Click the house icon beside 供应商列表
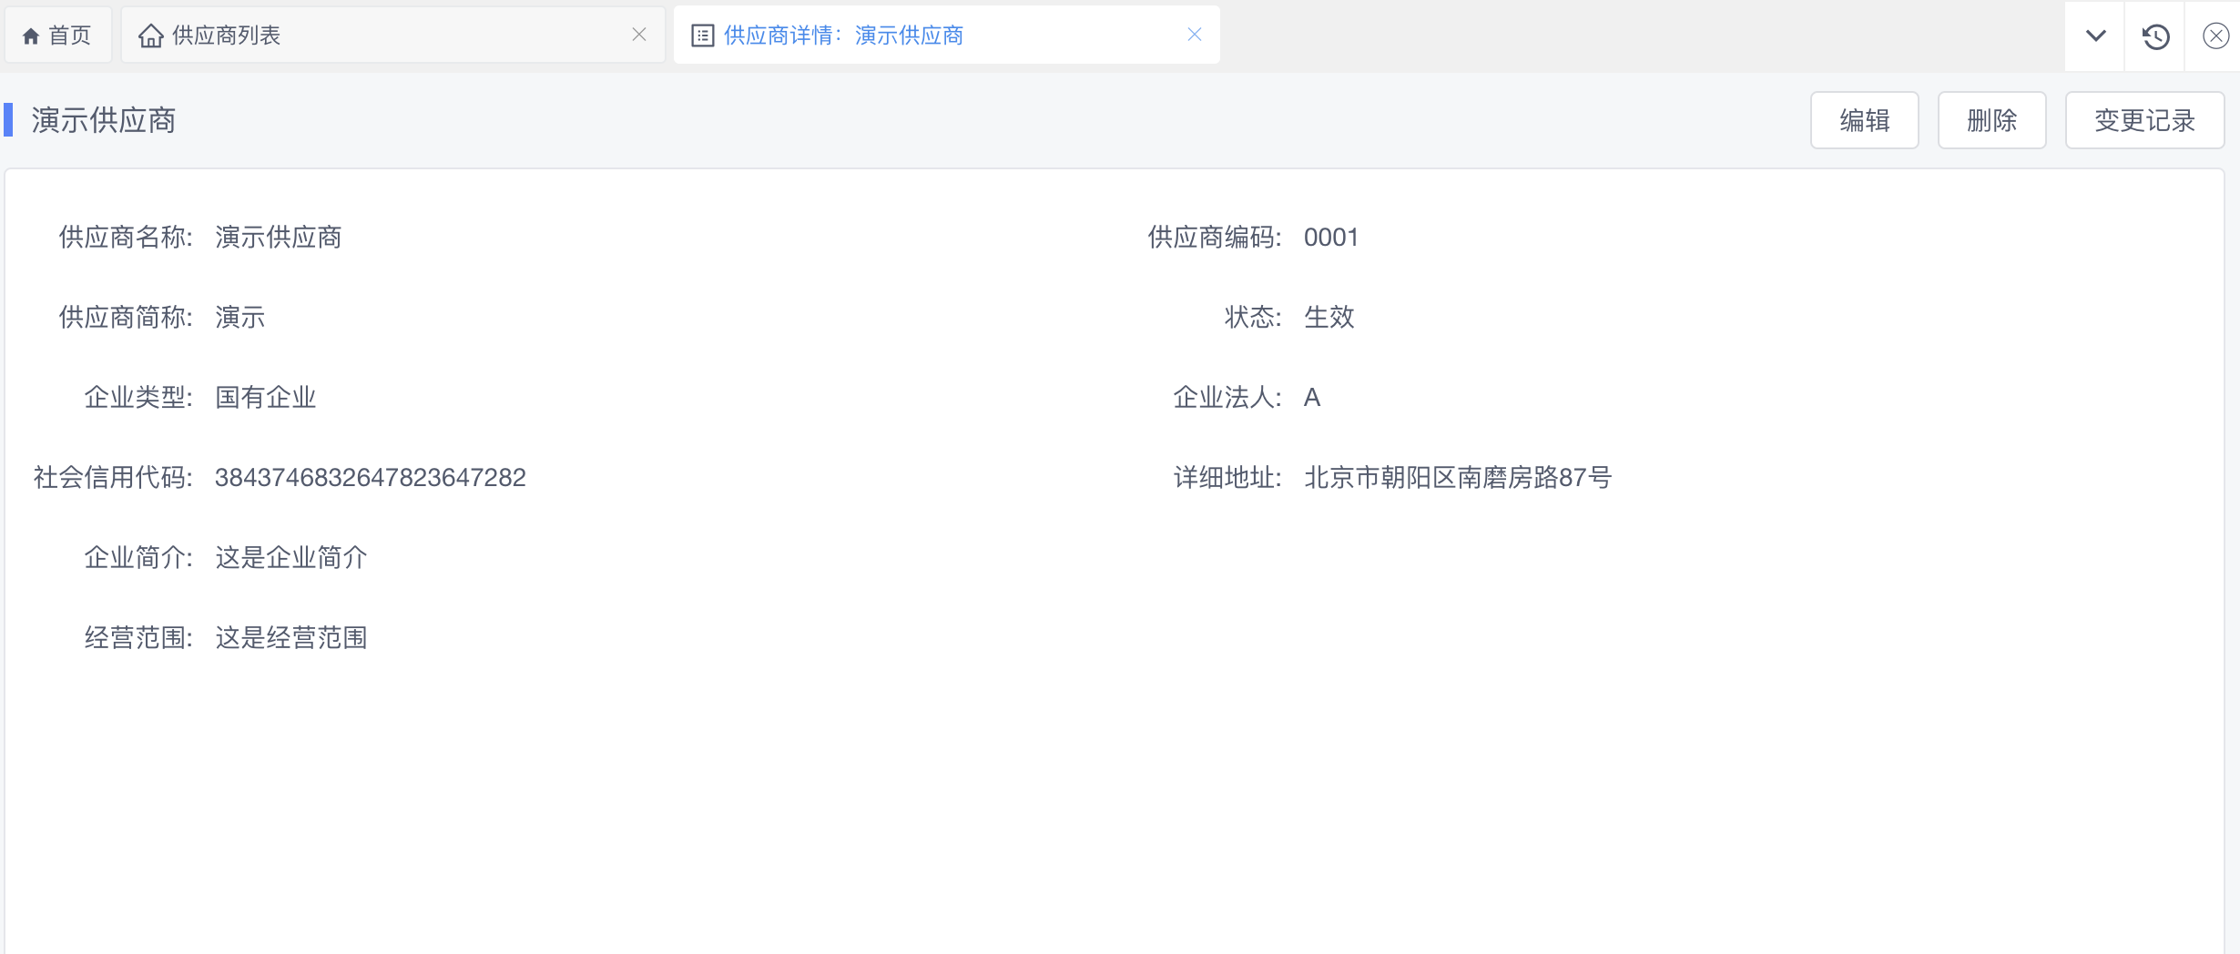This screenshot has width=2240, height=954. [150, 36]
